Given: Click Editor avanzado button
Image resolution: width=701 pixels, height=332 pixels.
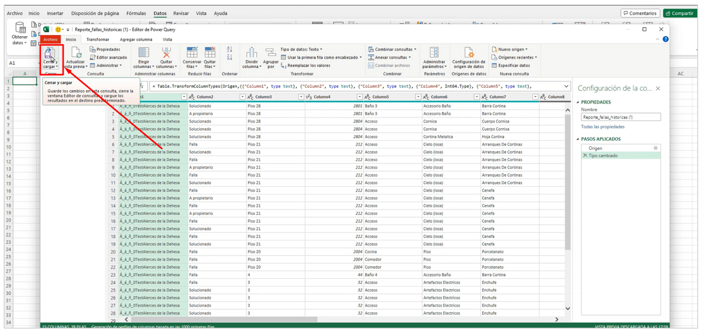Looking at the screenshot, I should [x=108, y=57].
